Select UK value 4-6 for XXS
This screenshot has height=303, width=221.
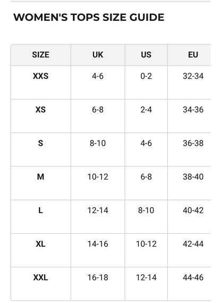click(x=98, y=76)
